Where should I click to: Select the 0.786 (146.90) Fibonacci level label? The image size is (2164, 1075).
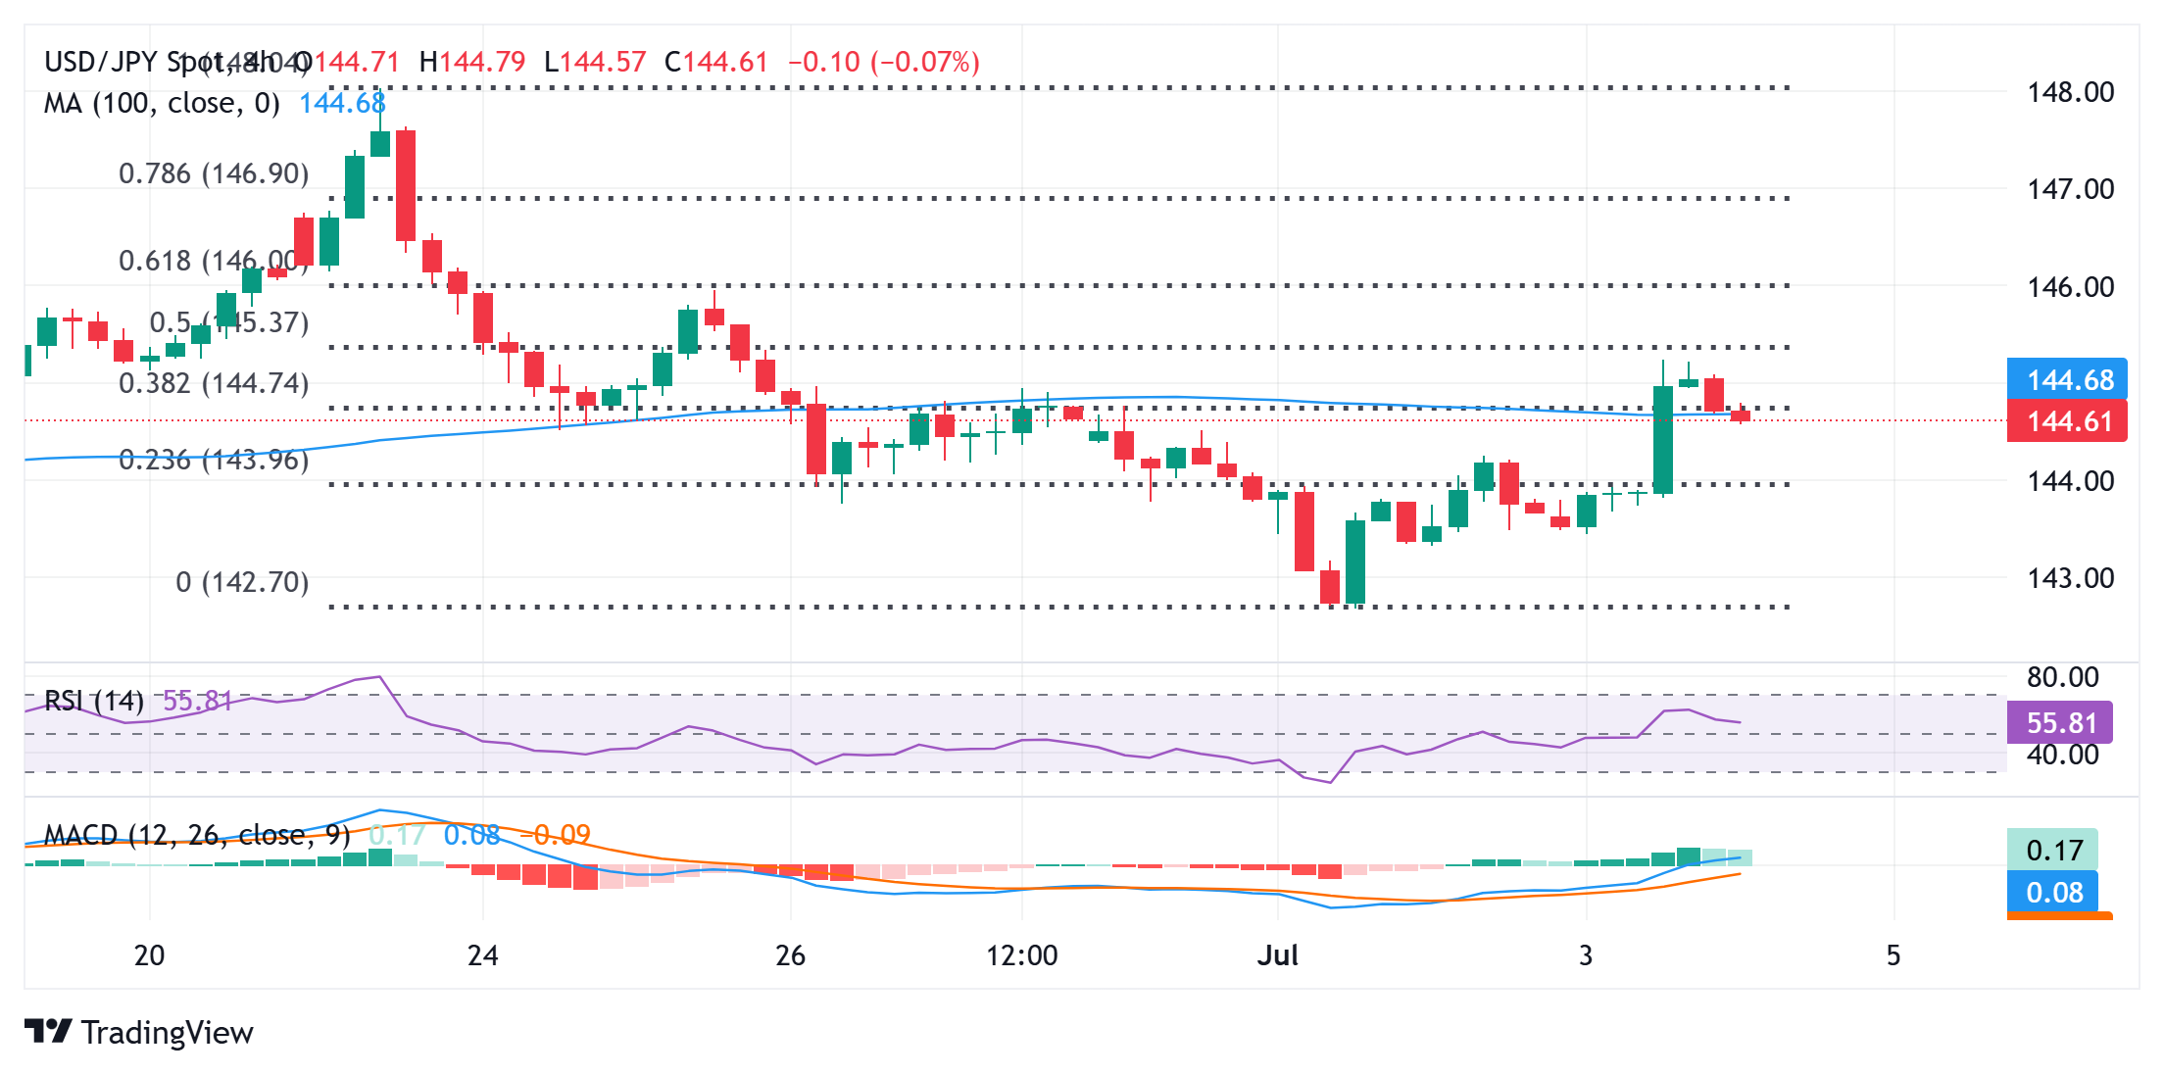coord(214,173)
